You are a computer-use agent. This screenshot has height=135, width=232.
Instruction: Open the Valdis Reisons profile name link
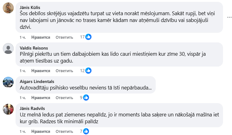tap(34, 48)
